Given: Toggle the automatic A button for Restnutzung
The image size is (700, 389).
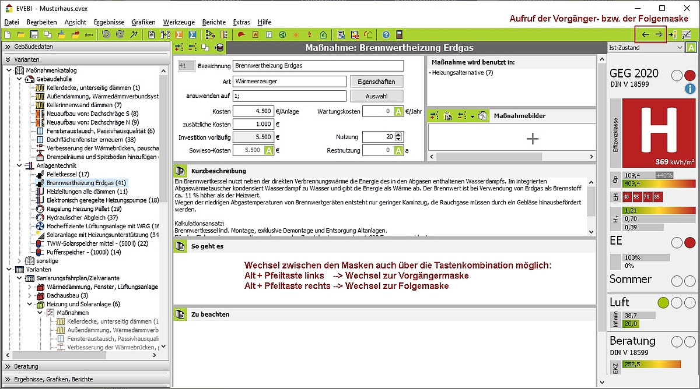Looking at the screenshot, I should tap(398, 150).
